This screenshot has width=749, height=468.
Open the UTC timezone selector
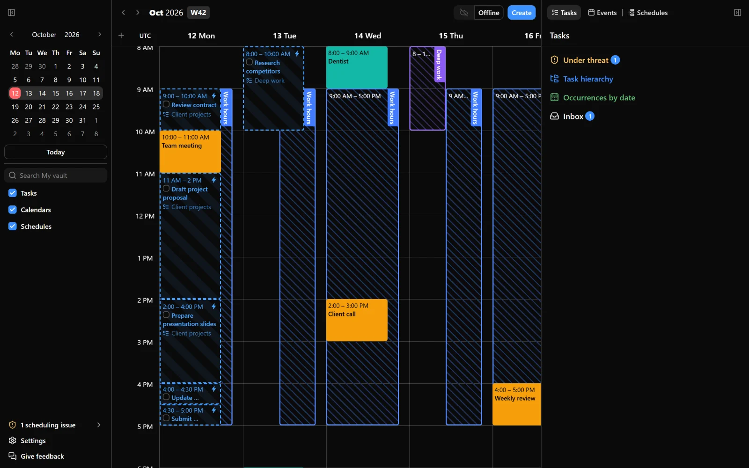pyautogui.click(x=145, y=36)
